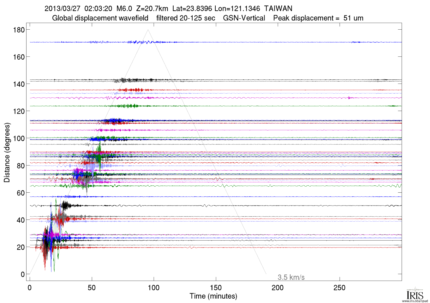Screen dimensions: 430x303
Task: Click the 2013/03/27 event date
Action: pos(62,9)
